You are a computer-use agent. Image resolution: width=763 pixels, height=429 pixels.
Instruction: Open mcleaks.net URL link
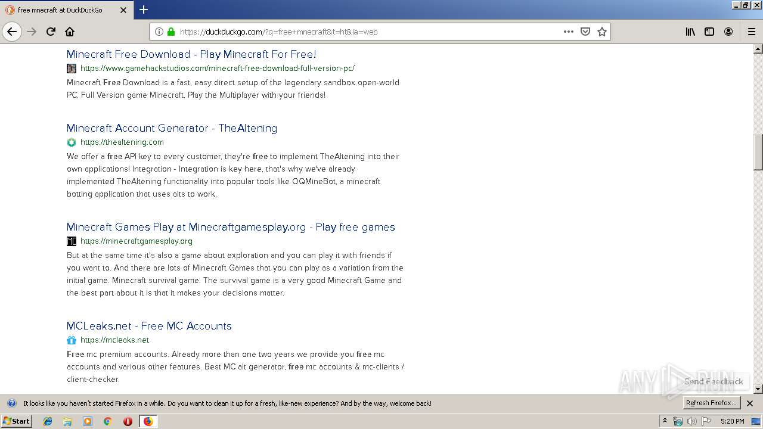click(114, 340)
